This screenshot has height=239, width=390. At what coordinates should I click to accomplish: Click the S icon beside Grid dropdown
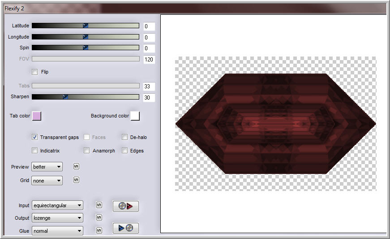(x=76, y=180)
